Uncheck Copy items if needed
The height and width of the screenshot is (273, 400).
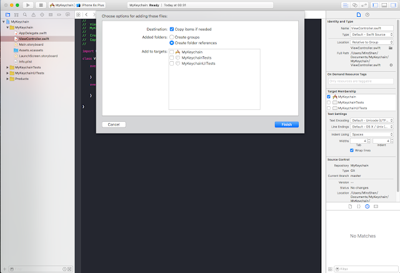click(172, 29)
